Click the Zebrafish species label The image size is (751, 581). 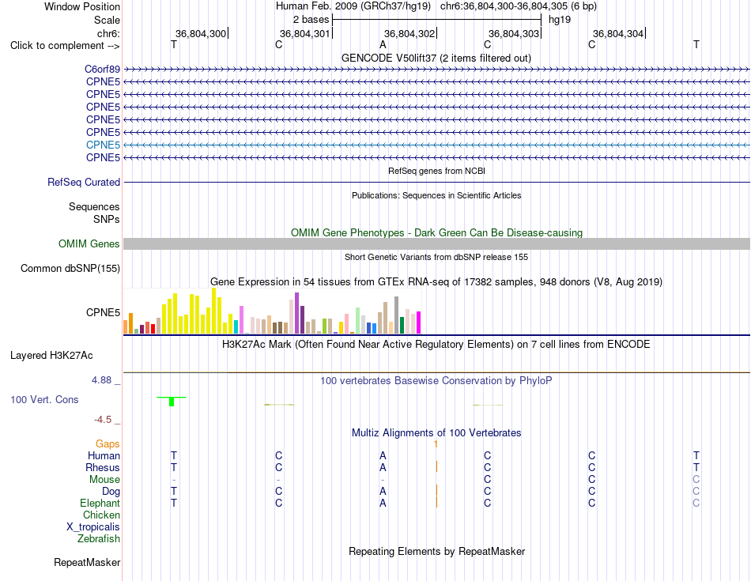tap(99, 539)
